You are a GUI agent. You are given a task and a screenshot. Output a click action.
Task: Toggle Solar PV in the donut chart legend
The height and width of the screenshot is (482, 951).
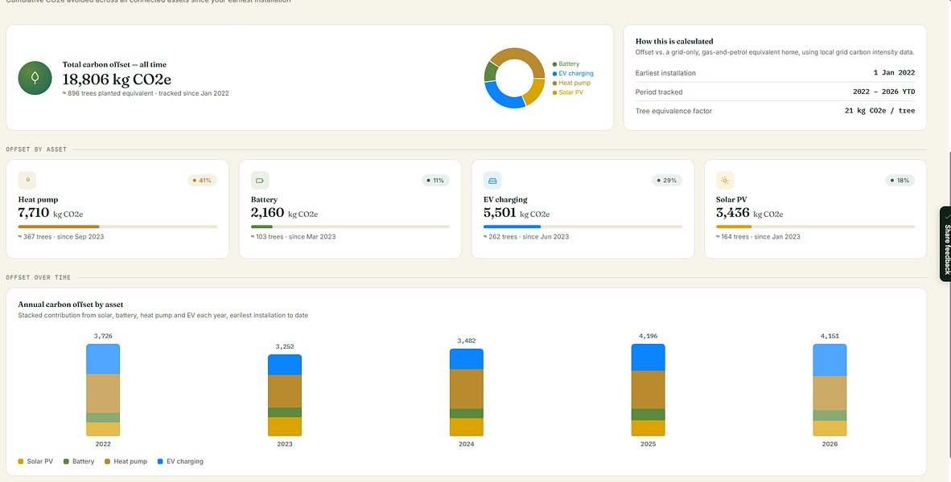(x=568, y=92)
